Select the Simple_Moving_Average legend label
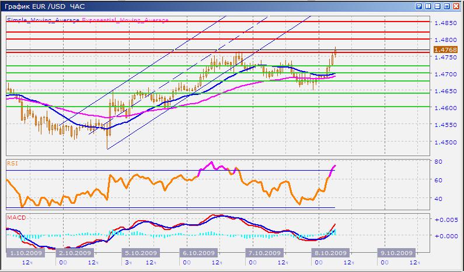 coord(43,20)
